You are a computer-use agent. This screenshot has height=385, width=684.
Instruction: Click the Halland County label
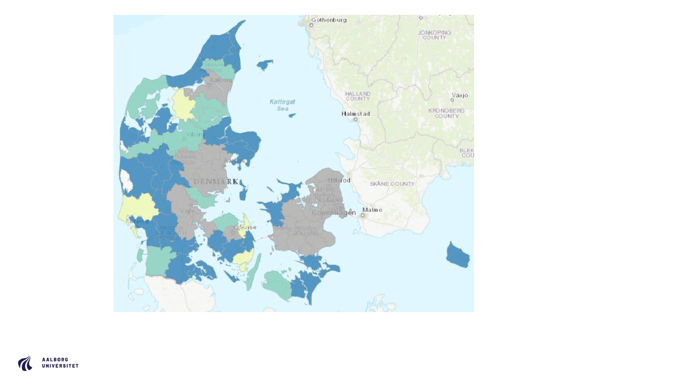pos(358,96)
